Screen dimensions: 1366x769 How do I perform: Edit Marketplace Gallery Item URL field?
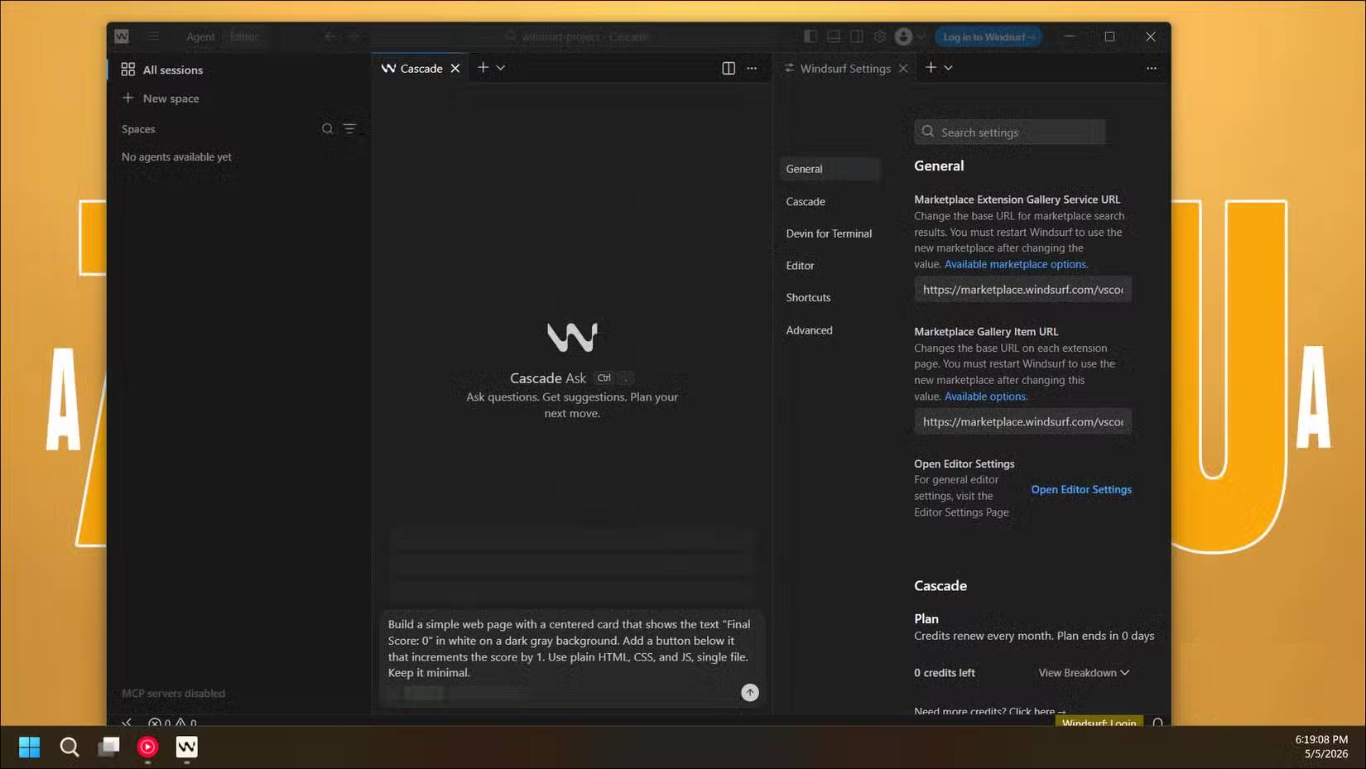(1022, 422)
